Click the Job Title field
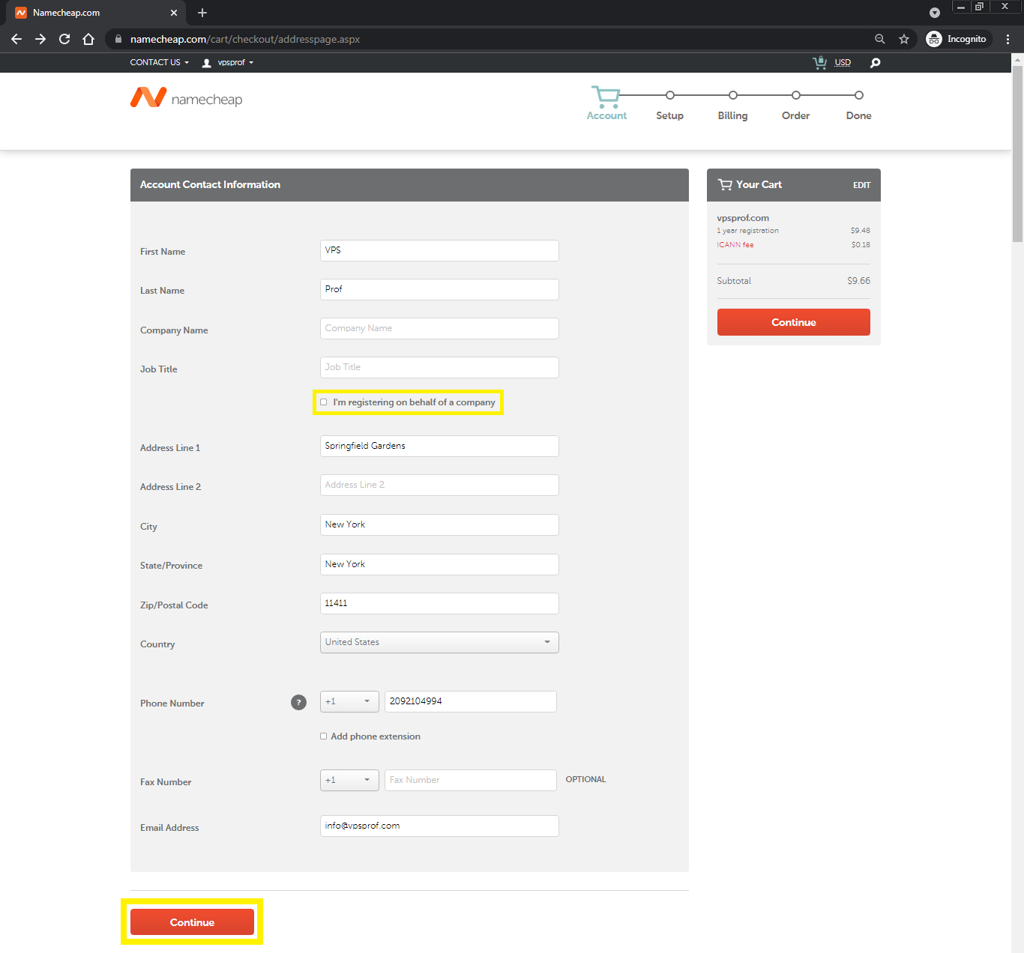 click(439, 367)
